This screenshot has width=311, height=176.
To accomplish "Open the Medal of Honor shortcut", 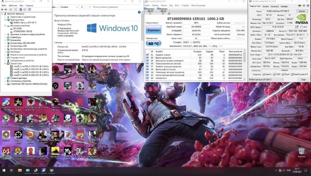I will click(43, 153).
